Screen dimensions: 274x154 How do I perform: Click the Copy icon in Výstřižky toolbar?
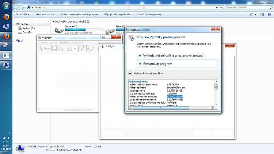[x=61, y=49]
